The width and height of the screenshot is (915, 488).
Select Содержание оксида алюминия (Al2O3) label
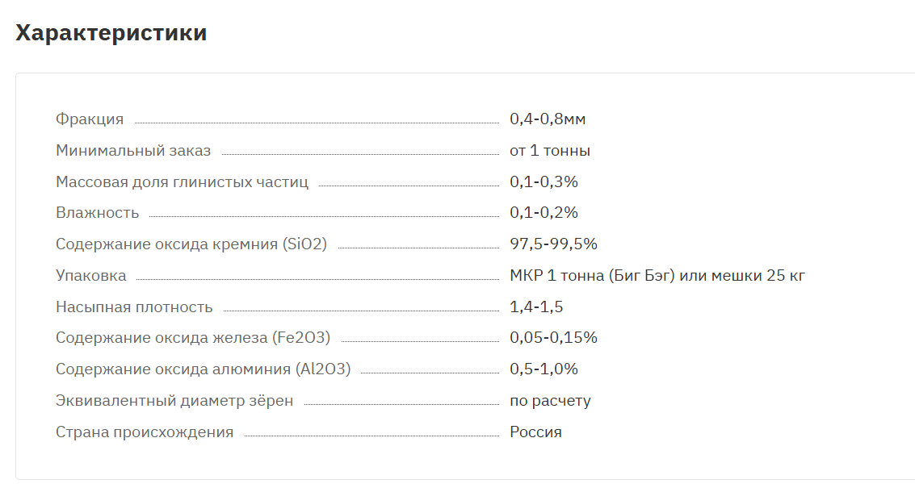(203, 369)
